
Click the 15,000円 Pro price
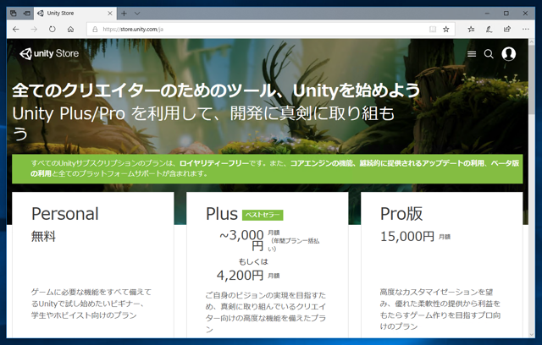[x=407, y=236]
